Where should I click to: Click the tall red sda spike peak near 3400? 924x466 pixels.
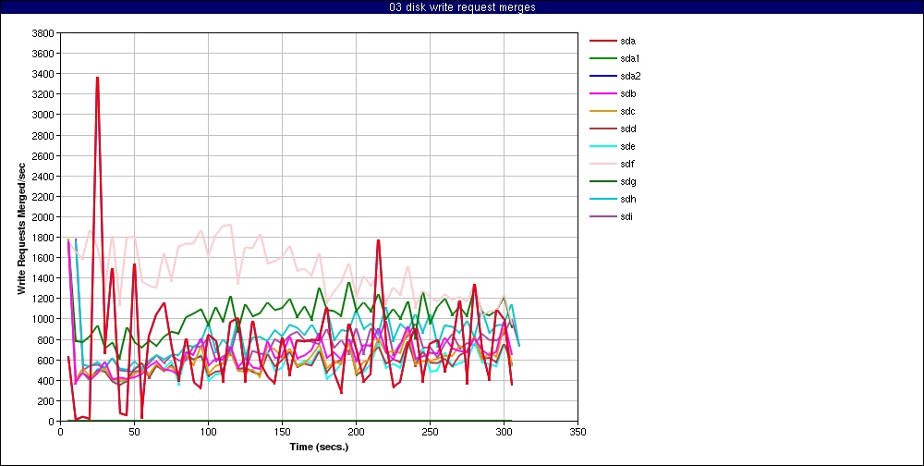(x=97, y=78)
